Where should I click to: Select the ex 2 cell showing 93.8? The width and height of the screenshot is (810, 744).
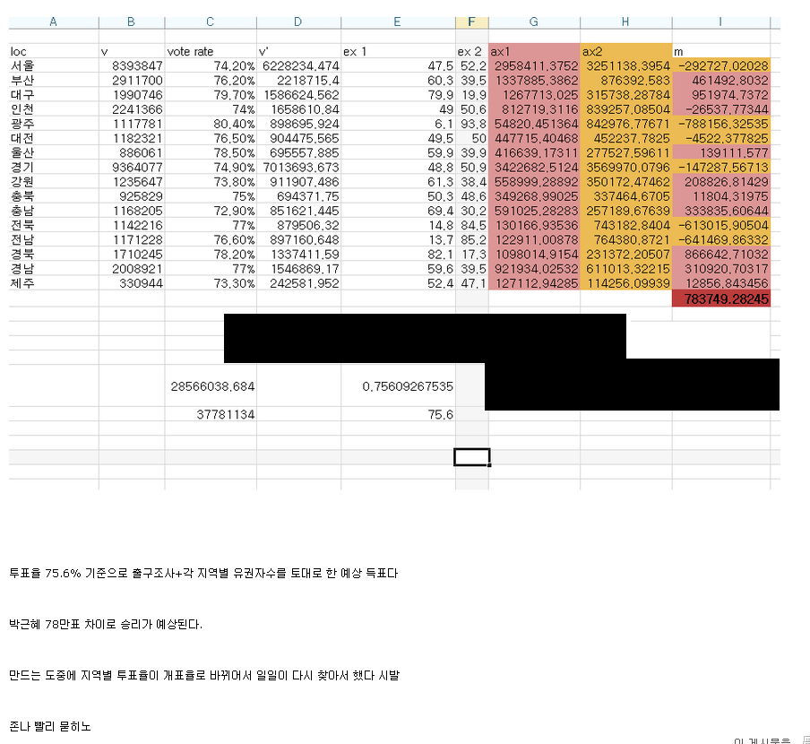[x=471, y=124]
